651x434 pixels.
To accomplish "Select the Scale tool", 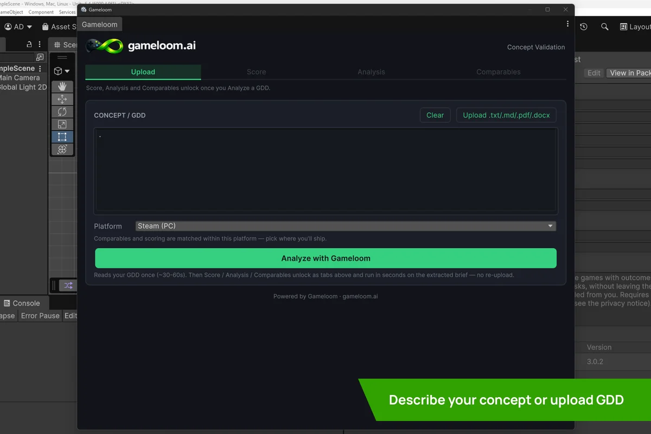I will coord(62,124).
